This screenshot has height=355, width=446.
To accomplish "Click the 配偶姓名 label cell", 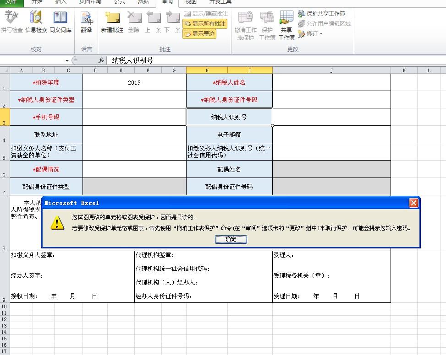I will click(229, 169).
